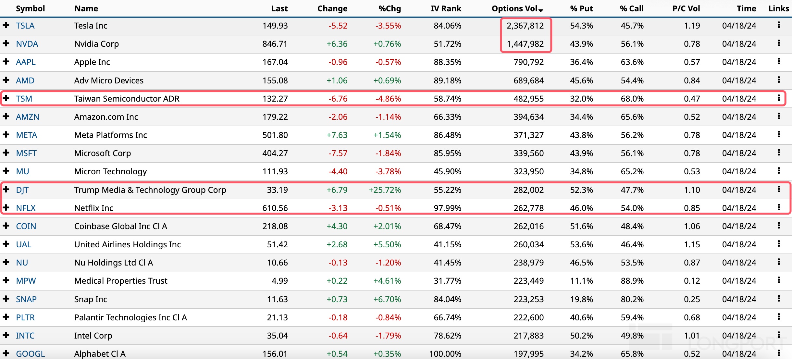The image size is (792, 359).
Task: Expand the PLTR row with the plus icon
Action: 6,317
